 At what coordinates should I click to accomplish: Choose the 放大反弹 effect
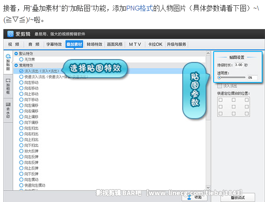pos(21,151)
